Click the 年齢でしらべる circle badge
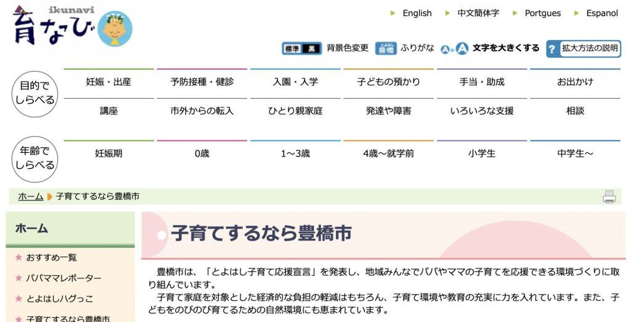 35,159
